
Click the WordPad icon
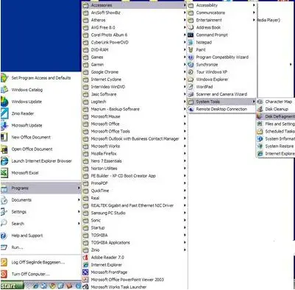tap(191, 87)
